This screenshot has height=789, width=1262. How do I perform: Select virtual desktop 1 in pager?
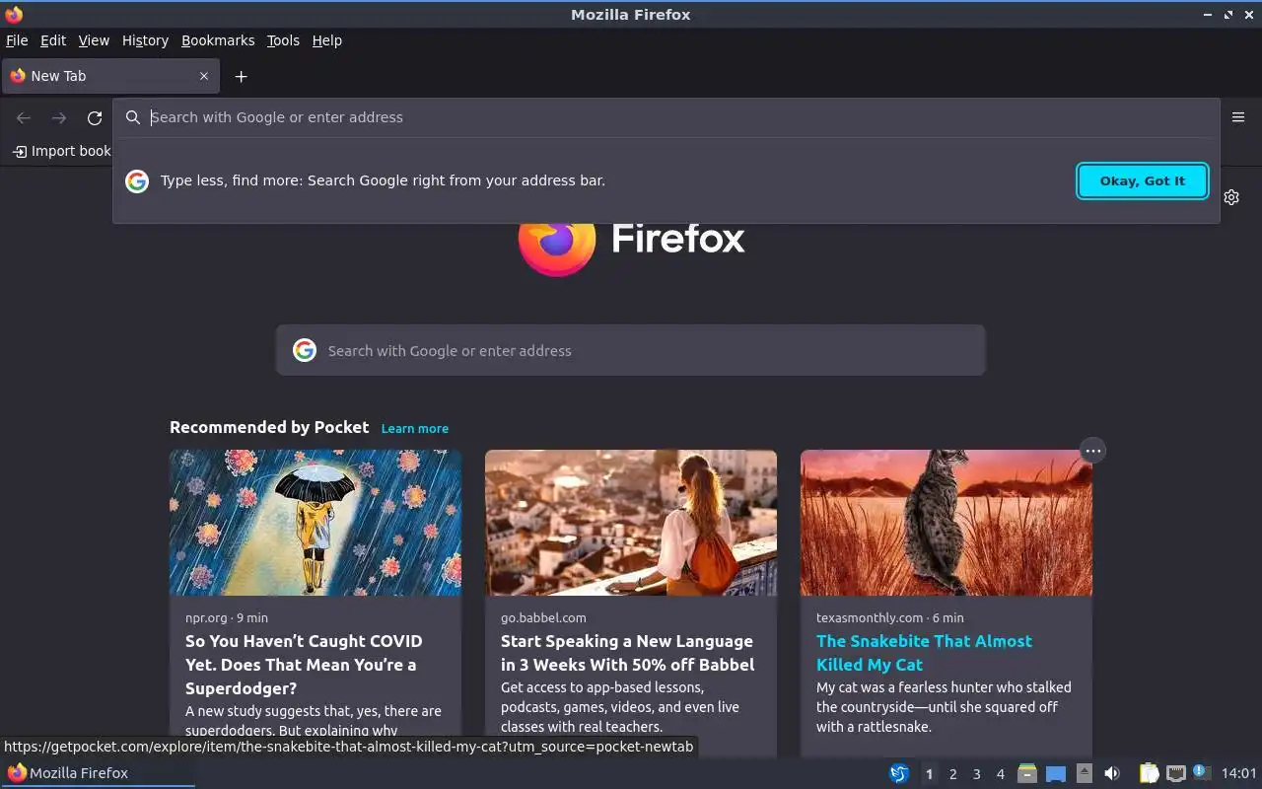coord(929,773)
